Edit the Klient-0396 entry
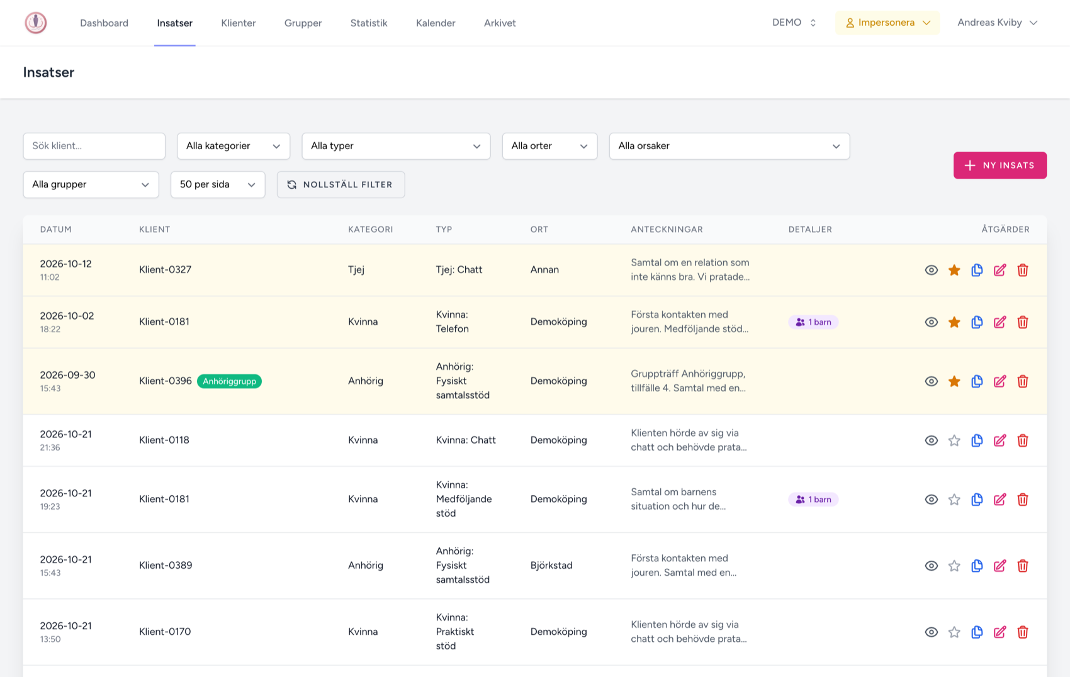 (1000, 381)
